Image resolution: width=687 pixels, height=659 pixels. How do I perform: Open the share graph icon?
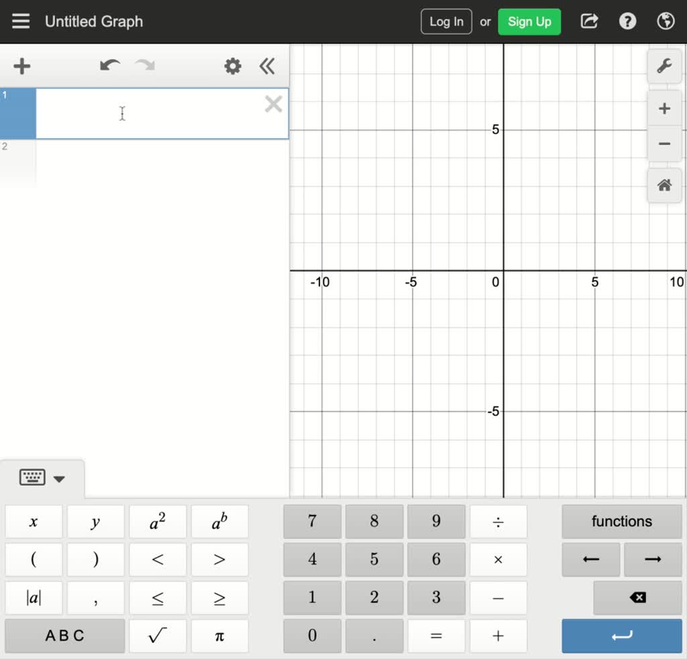coord(588,21)
